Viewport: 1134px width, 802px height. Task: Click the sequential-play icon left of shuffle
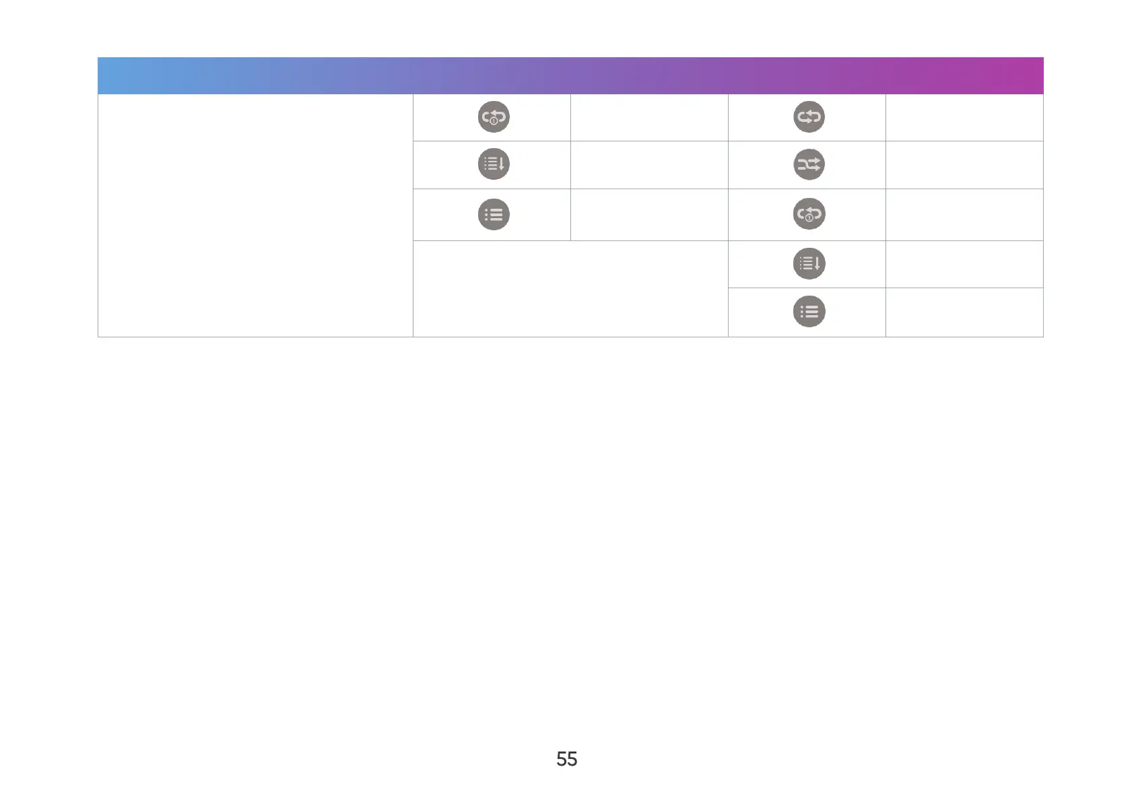pos(494,164)
